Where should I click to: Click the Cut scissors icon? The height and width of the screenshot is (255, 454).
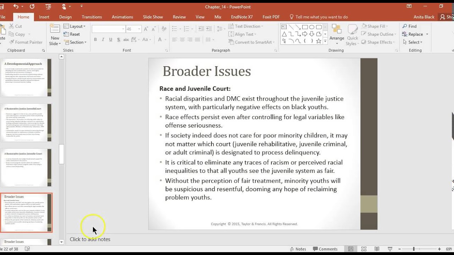[11, 26]
